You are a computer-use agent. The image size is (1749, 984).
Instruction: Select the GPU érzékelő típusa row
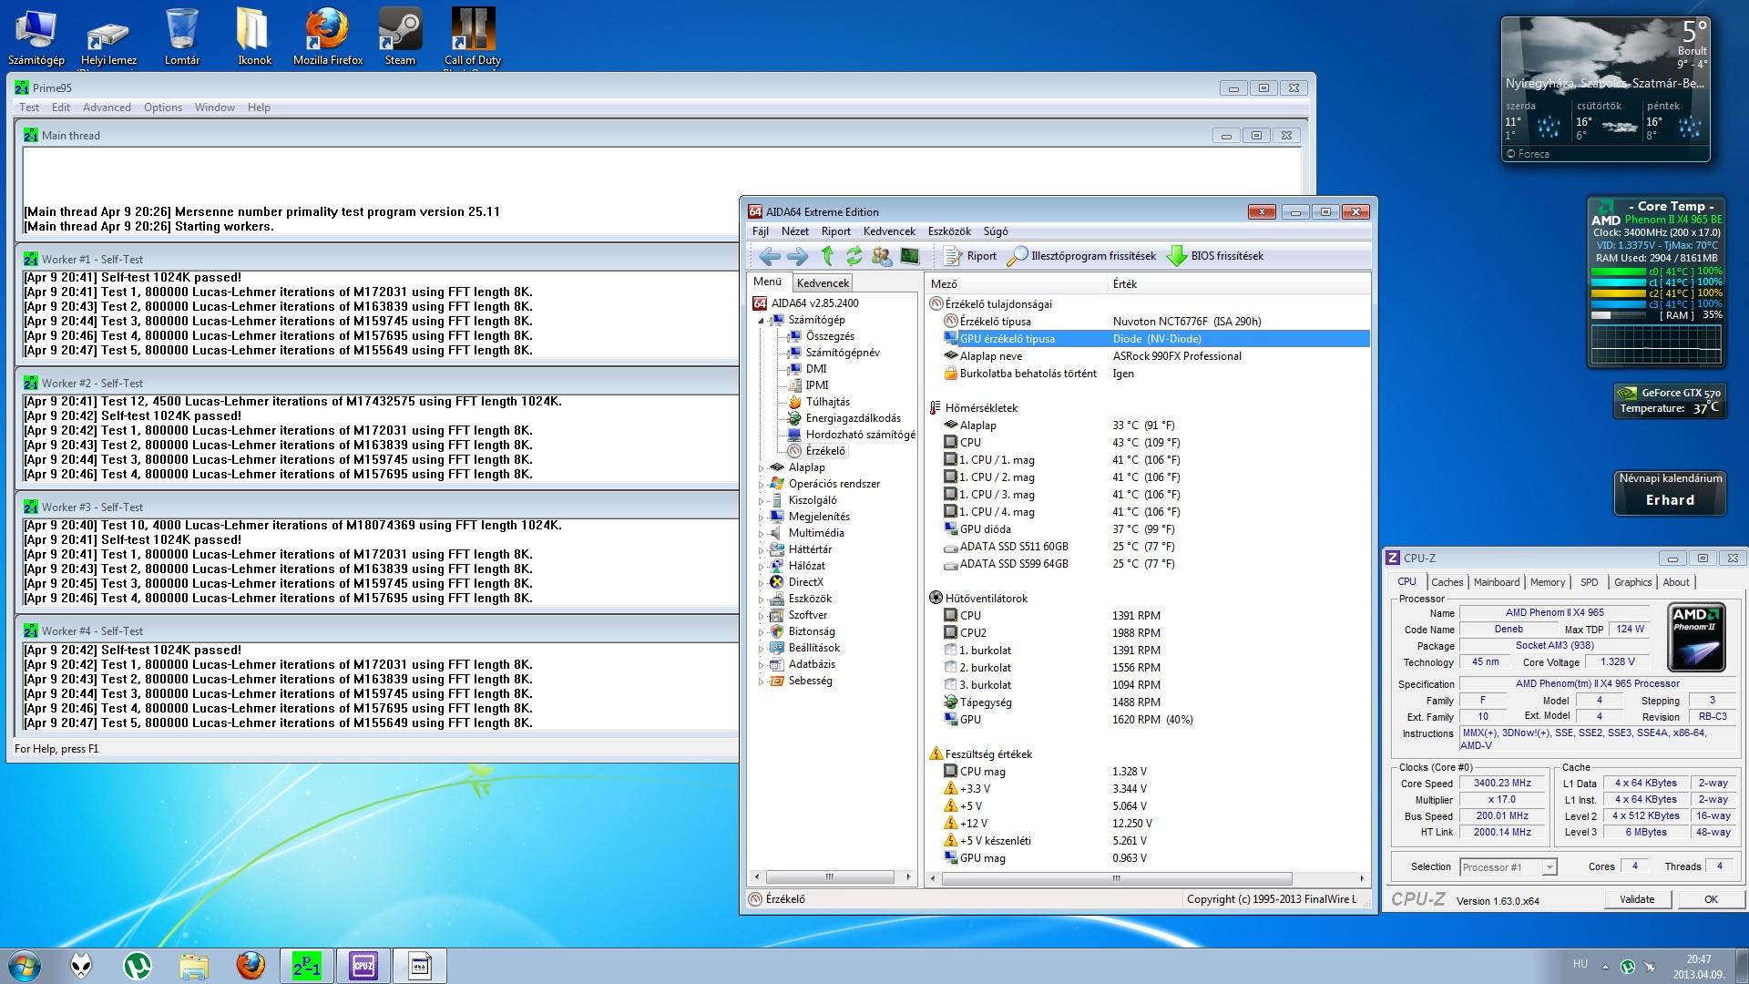1155,339
